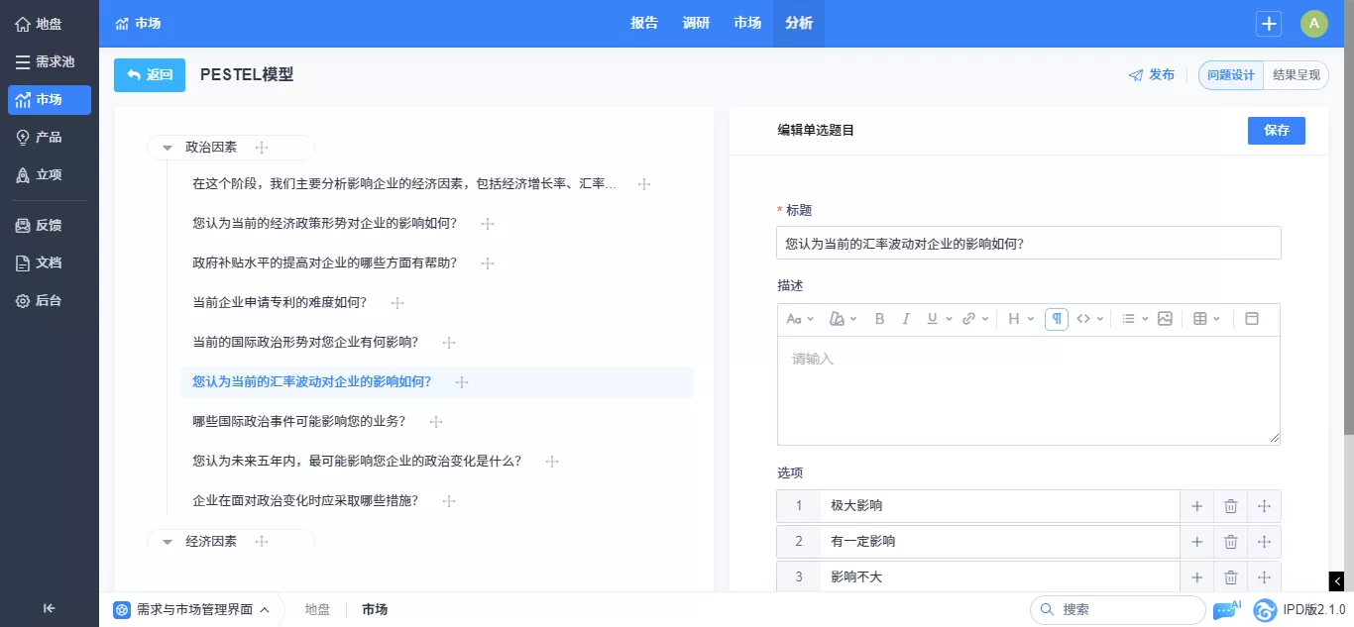Toggle the paragraph mark button

(1057, 319)
